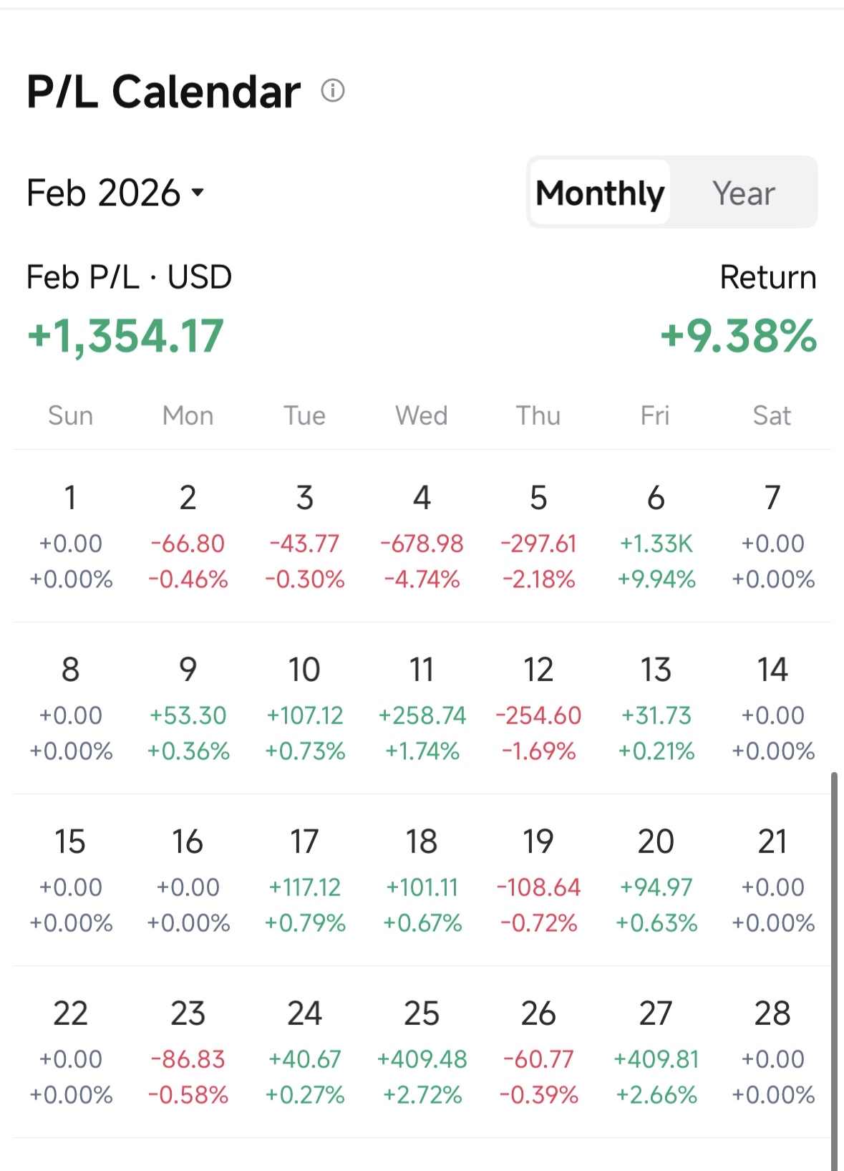Select day 23 showing -86.83
Viewport: 844px width, 1171px height.
(188, 1052)
